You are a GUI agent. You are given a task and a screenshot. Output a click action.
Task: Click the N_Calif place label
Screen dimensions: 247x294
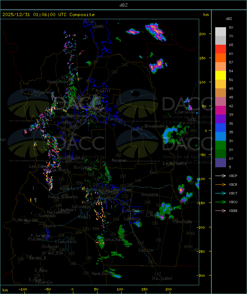click(103, 90)
